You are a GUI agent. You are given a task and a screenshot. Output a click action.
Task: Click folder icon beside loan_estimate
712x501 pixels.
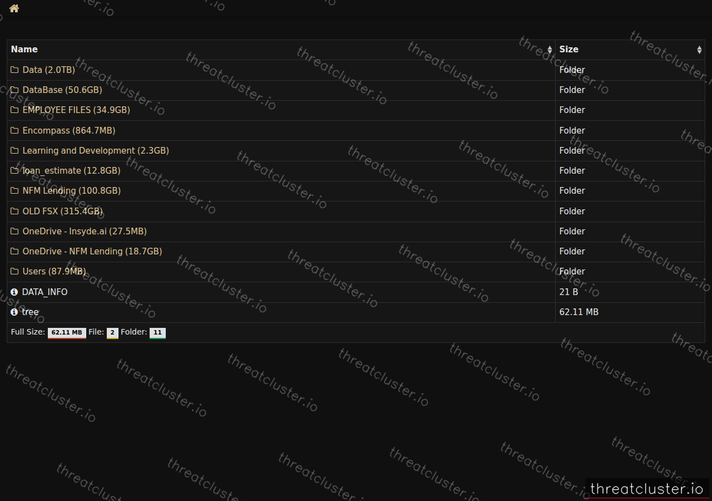(14, 171)
